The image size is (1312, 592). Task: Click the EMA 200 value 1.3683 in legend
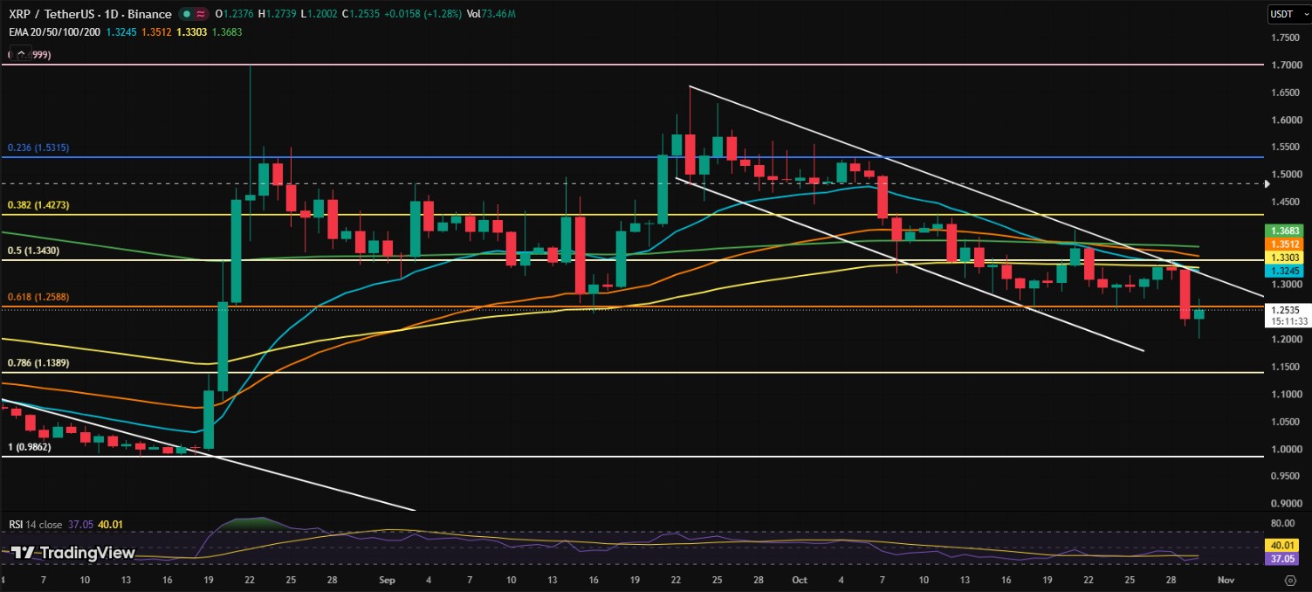(x=226, y=31)
